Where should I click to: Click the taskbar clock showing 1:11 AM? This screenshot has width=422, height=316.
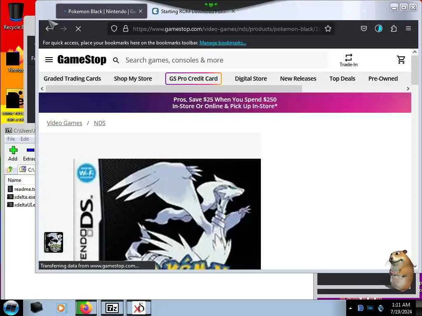[x=401, y=308]
